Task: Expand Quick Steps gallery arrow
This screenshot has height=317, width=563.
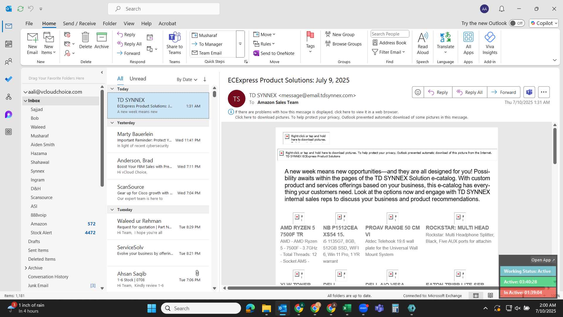Action: (x=240, y=44)
